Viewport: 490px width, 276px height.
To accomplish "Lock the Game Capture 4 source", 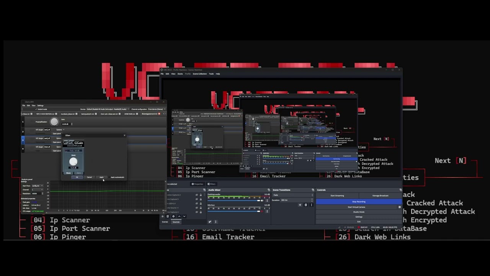I will tap(201, 212).
